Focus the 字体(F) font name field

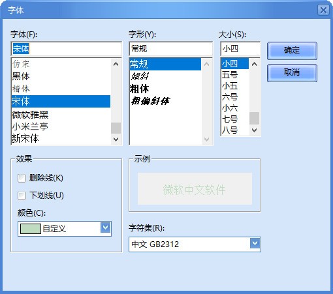[66, 49]
